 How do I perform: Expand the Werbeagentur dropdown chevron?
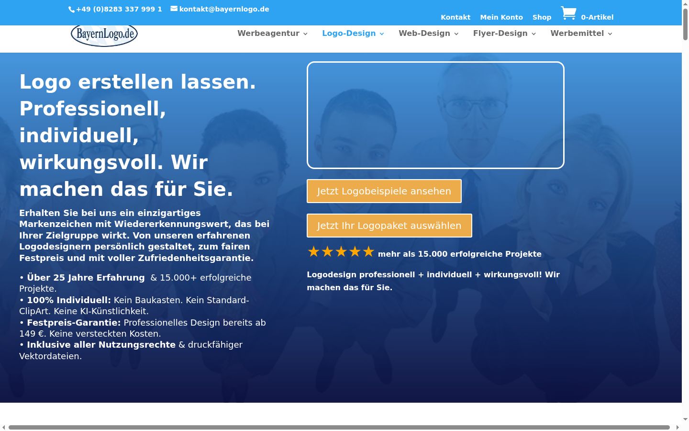click(305, 34)
